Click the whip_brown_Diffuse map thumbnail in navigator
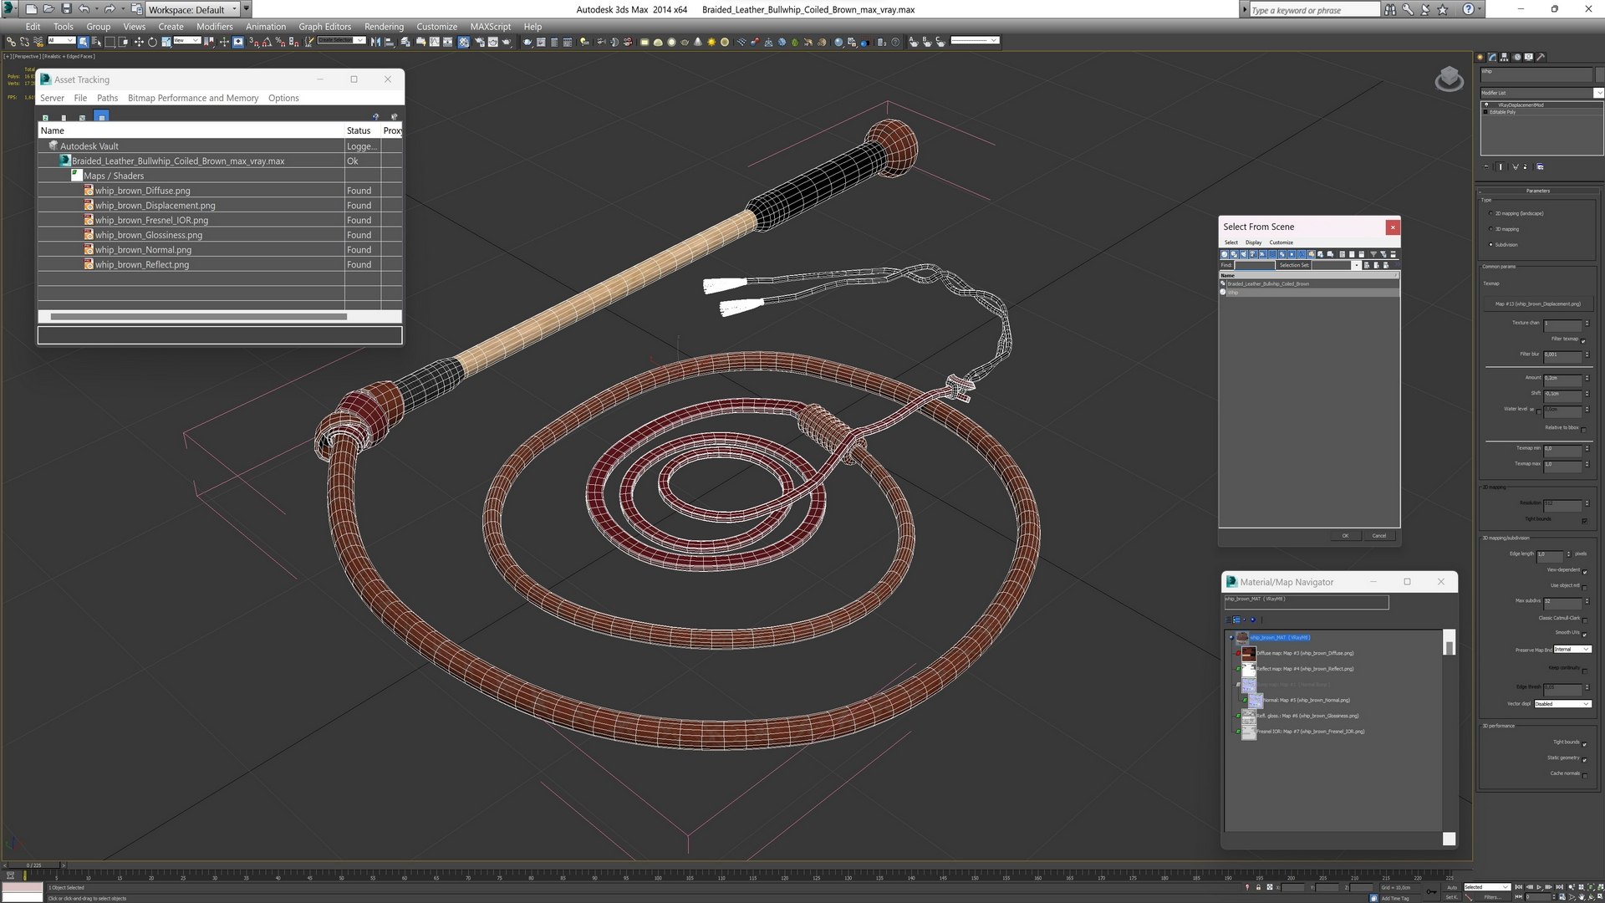 pyautogui.click(x=1248, y=653)
